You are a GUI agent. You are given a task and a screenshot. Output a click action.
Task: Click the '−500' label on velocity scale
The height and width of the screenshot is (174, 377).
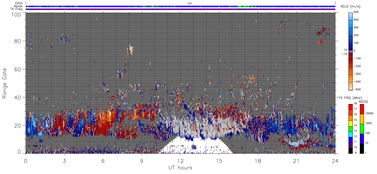pos(357,89)
